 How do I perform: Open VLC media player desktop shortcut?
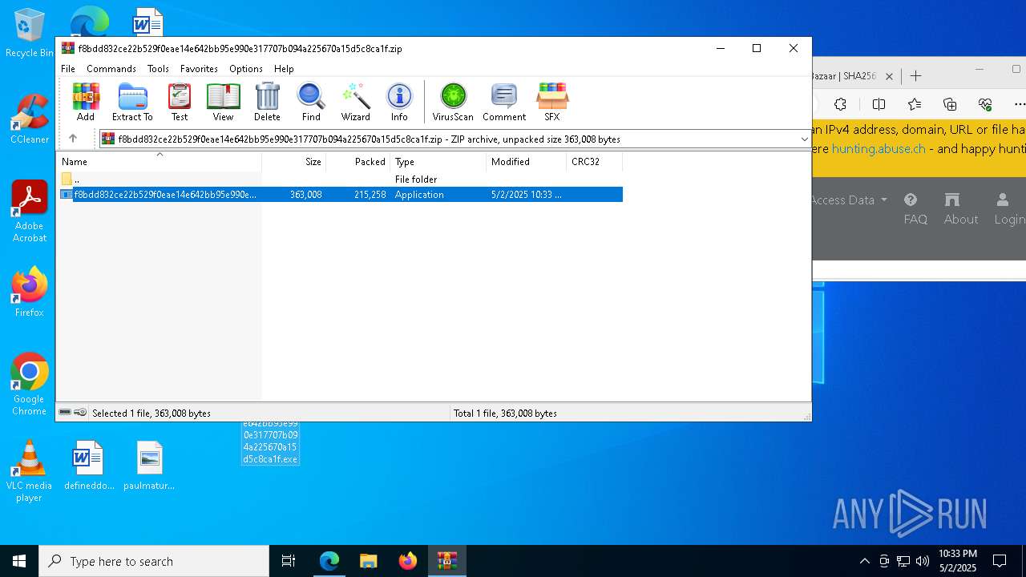click(29, 471)
